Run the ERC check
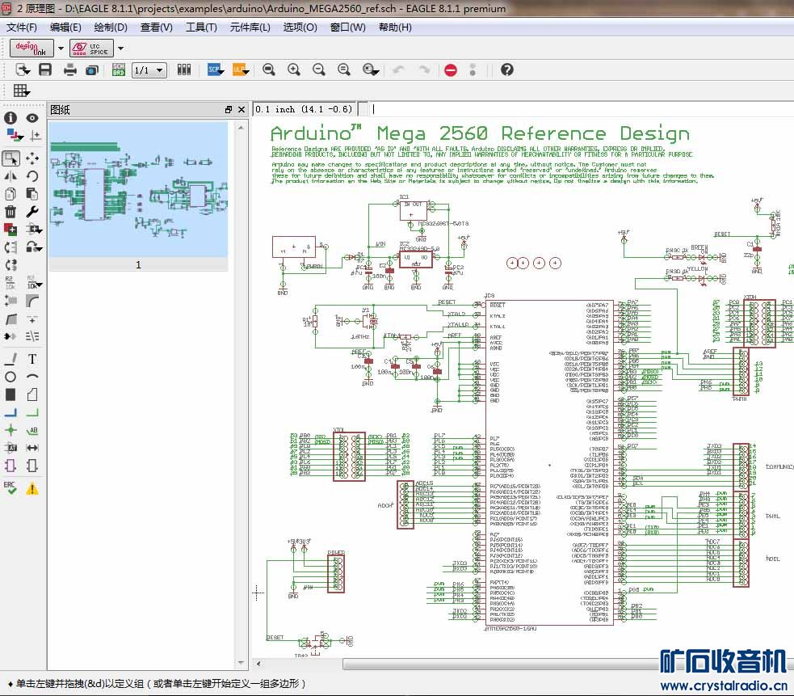The width and height of the screenshot is (794, 696). pos(11,487)
